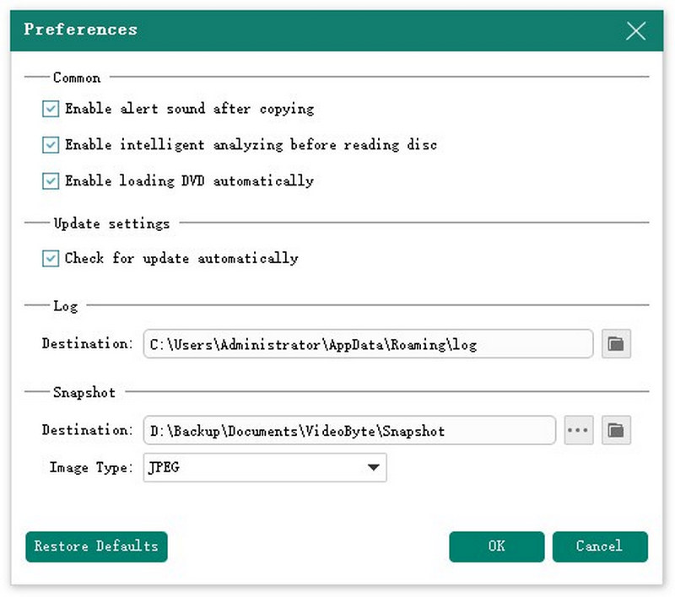Confirm settings with the OK button
Image resolution: width=675 pixels, height=597 pixels.
coord(496,546)
